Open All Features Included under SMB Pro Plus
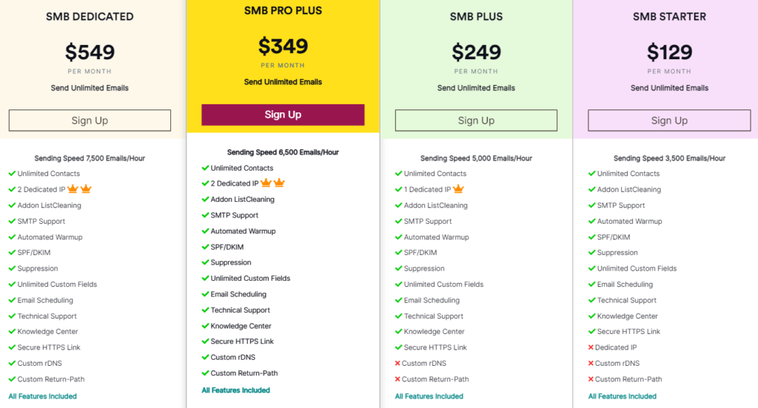 (236, 390)
